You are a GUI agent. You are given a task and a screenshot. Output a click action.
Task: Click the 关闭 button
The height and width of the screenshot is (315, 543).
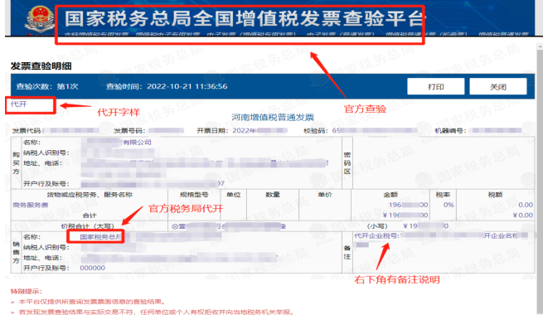click(498, 86)
